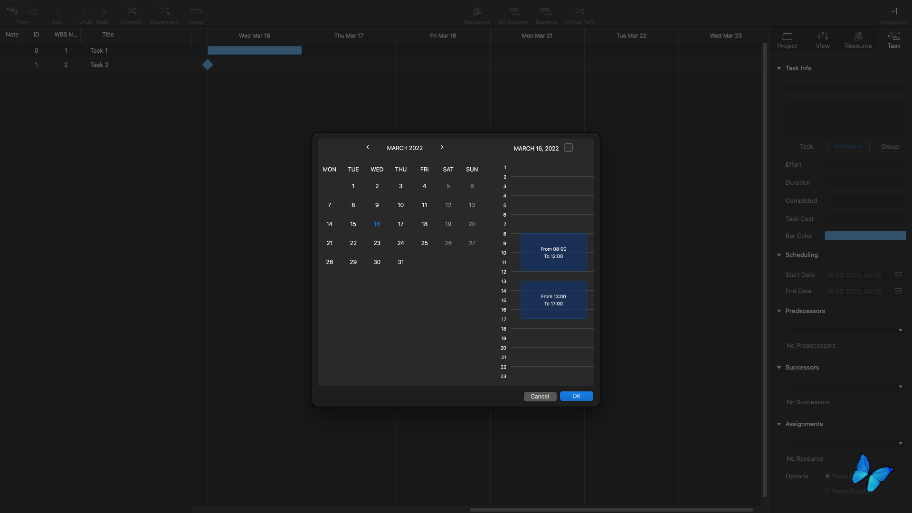Select the Fixed Duration radio button
Screen dimensions: 912x513
coord(827,491)
